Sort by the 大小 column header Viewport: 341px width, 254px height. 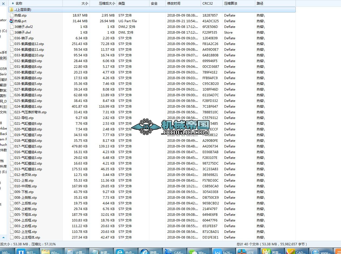(76, 3)
